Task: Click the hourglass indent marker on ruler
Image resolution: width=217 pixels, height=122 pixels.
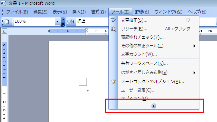Action: 87,32
